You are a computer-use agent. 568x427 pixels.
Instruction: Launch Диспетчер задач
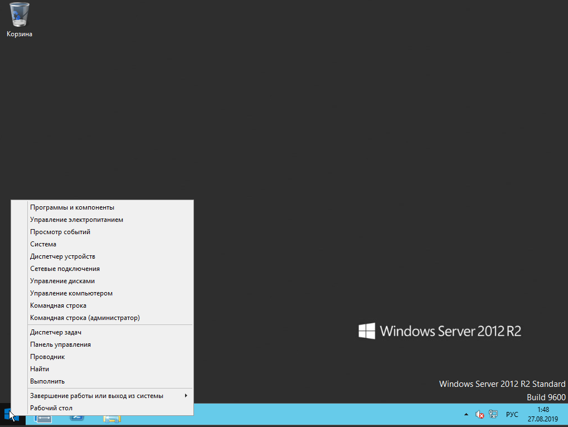pos(56,332)
